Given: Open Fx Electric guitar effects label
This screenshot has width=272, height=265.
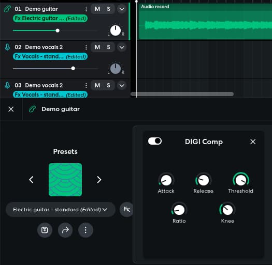Looking at the screenshot, I should tap(50, 18).
